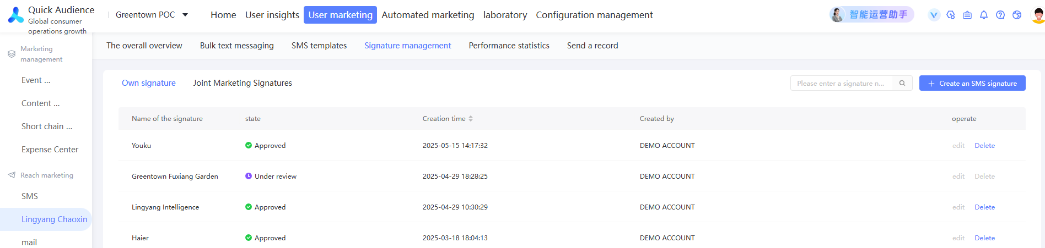This screenshot has height=248, width=1045.
Task: Click the briefcase icon in header
Action: (967, 15)
